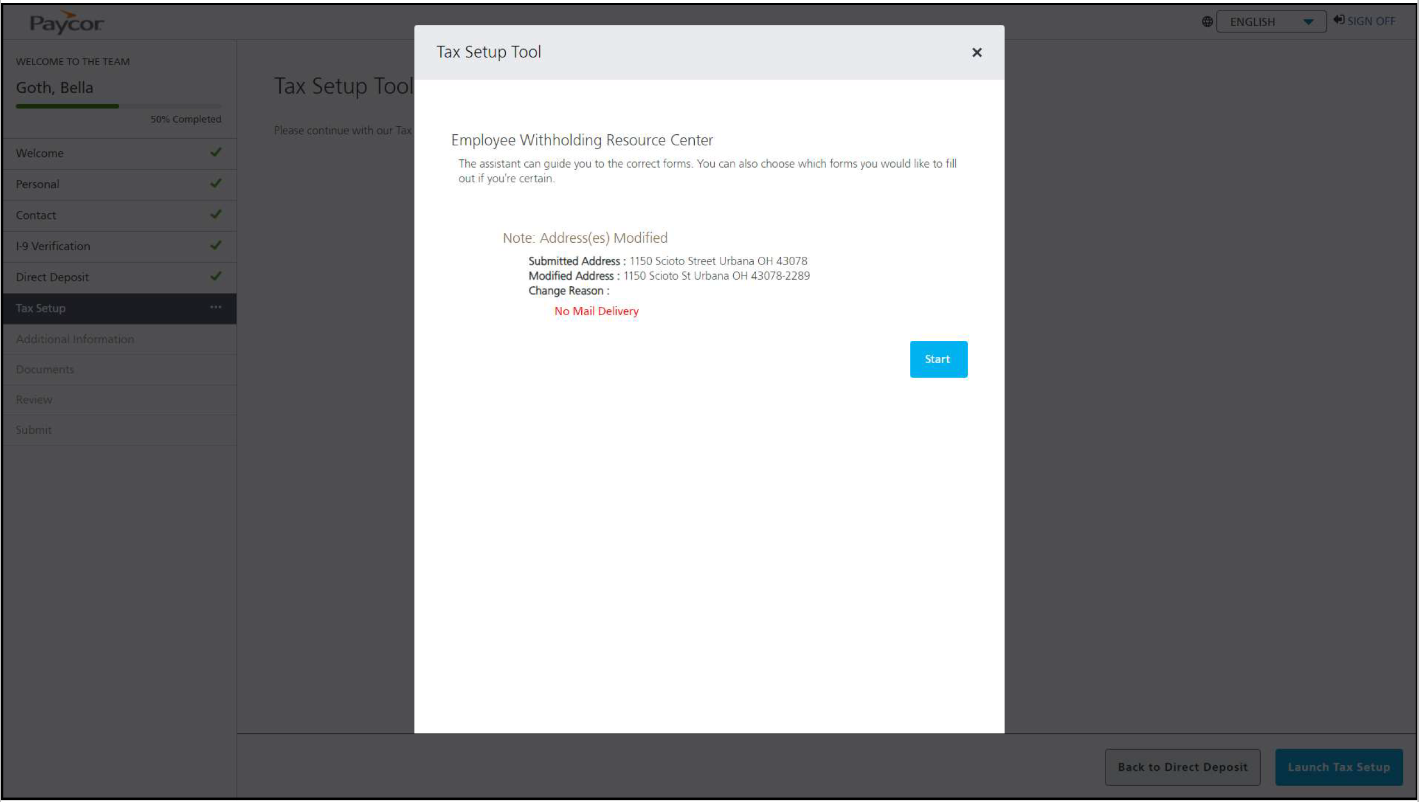Click Back to Direct Deposit button

1182,767
